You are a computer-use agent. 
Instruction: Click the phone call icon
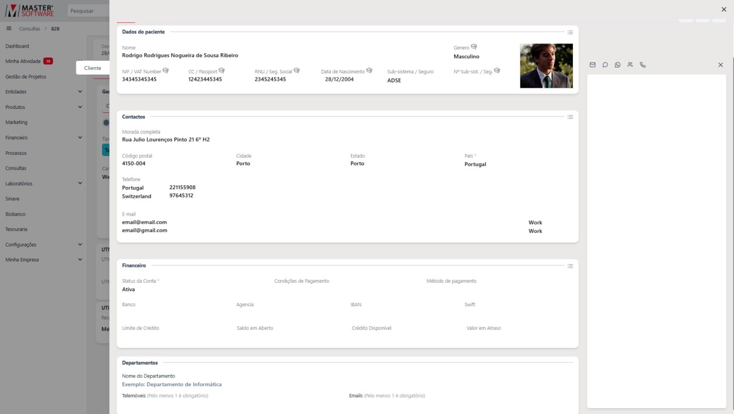point(643,65)
